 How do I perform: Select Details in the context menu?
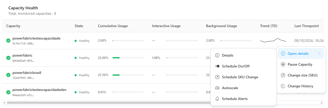[243, 55]
